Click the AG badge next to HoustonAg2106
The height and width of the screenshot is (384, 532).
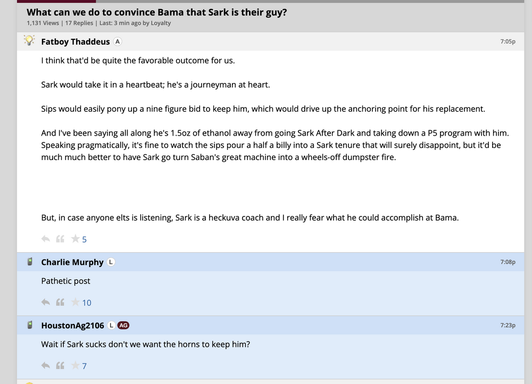click(123, 325)
